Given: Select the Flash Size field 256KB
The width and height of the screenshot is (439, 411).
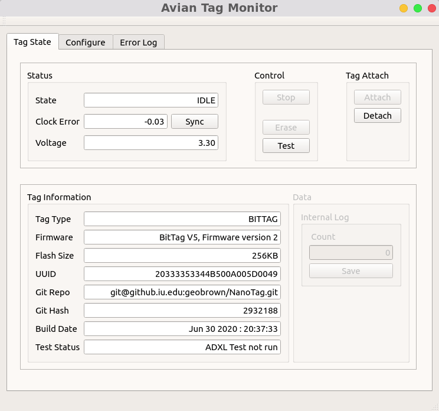Looking at the screenshot, I should 182,256.
